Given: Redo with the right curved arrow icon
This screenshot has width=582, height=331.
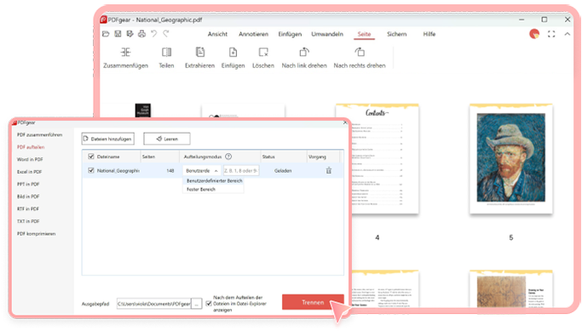Looking at the screenshot, I should click(166, 34).
